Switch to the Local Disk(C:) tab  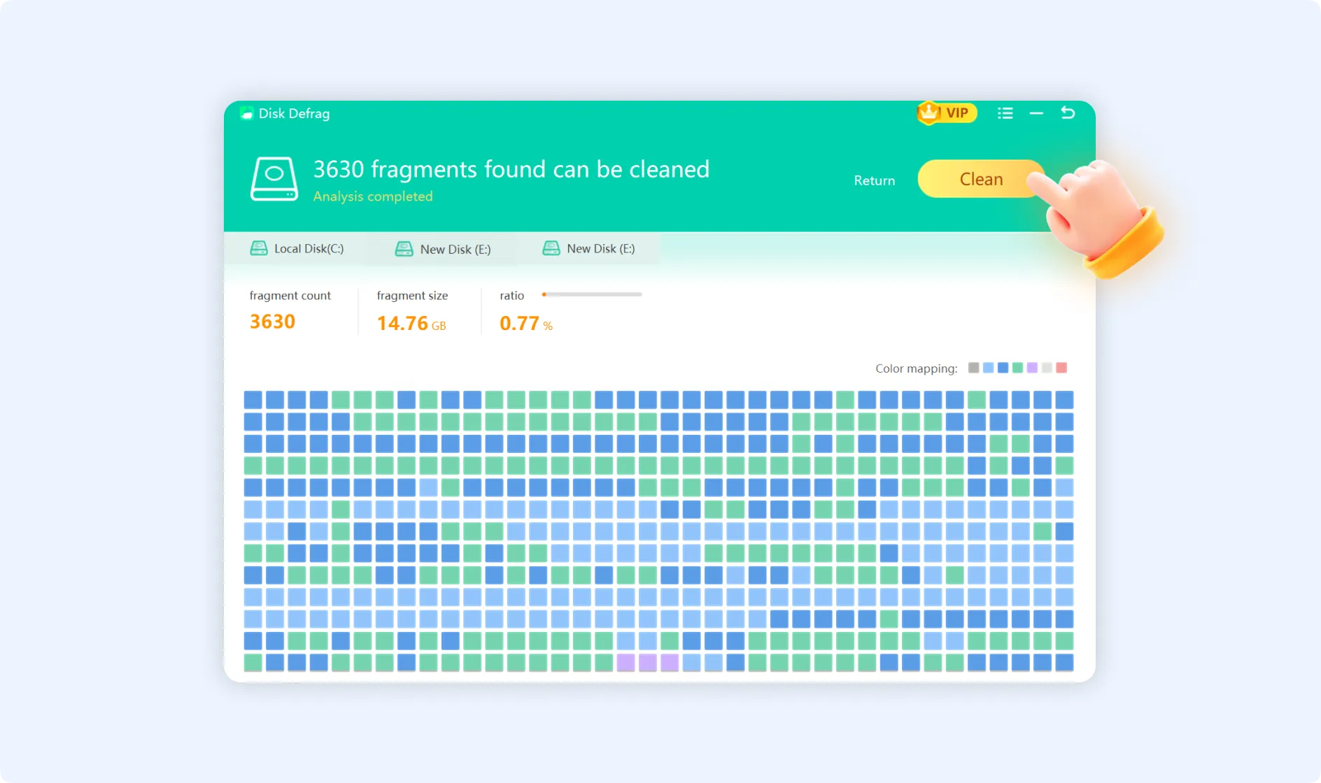pyautogui.click(x=308, y=248)
